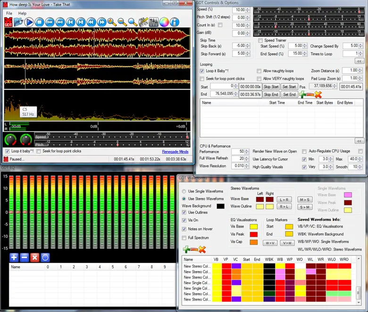Select Use Single Waveforms radio button
Viewport: 368px width, 312px height.
(184, 191)
